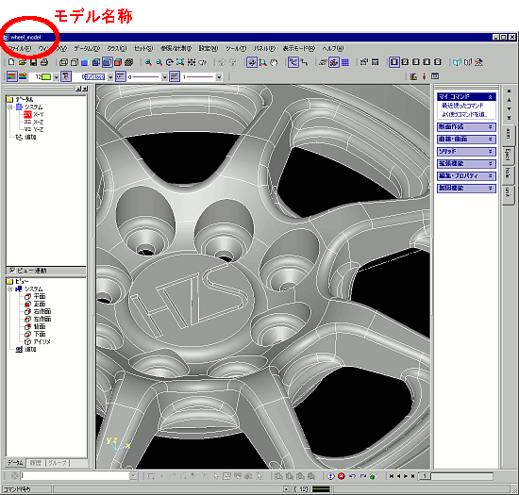This screenshot has height=495, width=519.
Task: Open the ヘルプ menu
Action: (x=333, y=48)
